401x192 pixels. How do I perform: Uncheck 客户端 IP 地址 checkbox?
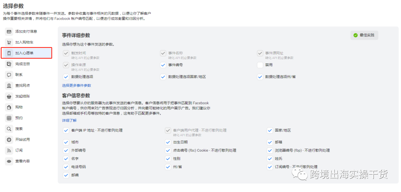(66, 130)
